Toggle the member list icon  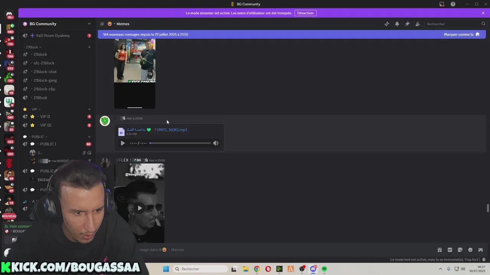(418, 24)
